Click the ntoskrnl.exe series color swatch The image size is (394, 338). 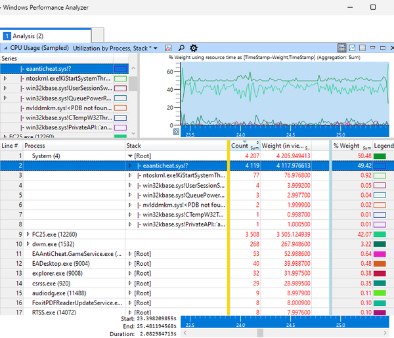click(x=120, y=78)
